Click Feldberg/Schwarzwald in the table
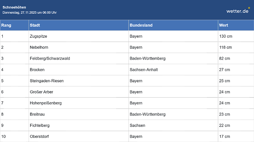Viewport: 254px width, 142px height. (50, 58)
